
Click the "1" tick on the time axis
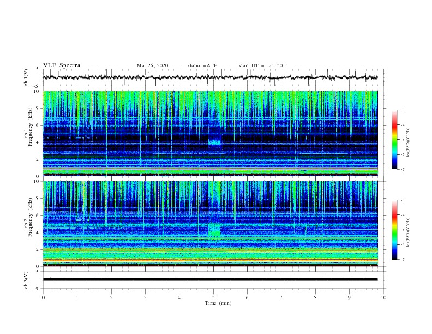(x=77, y=297)
